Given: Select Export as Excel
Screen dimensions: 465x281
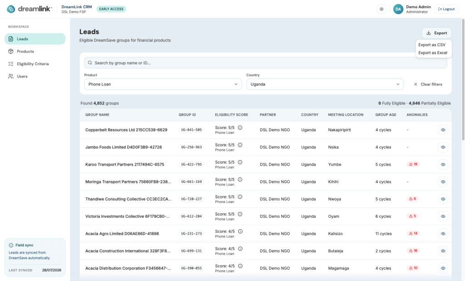Looking at the screenshot, I should click(433, 53).
